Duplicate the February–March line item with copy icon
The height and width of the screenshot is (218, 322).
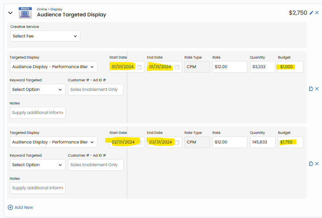[x=311, y=164]
